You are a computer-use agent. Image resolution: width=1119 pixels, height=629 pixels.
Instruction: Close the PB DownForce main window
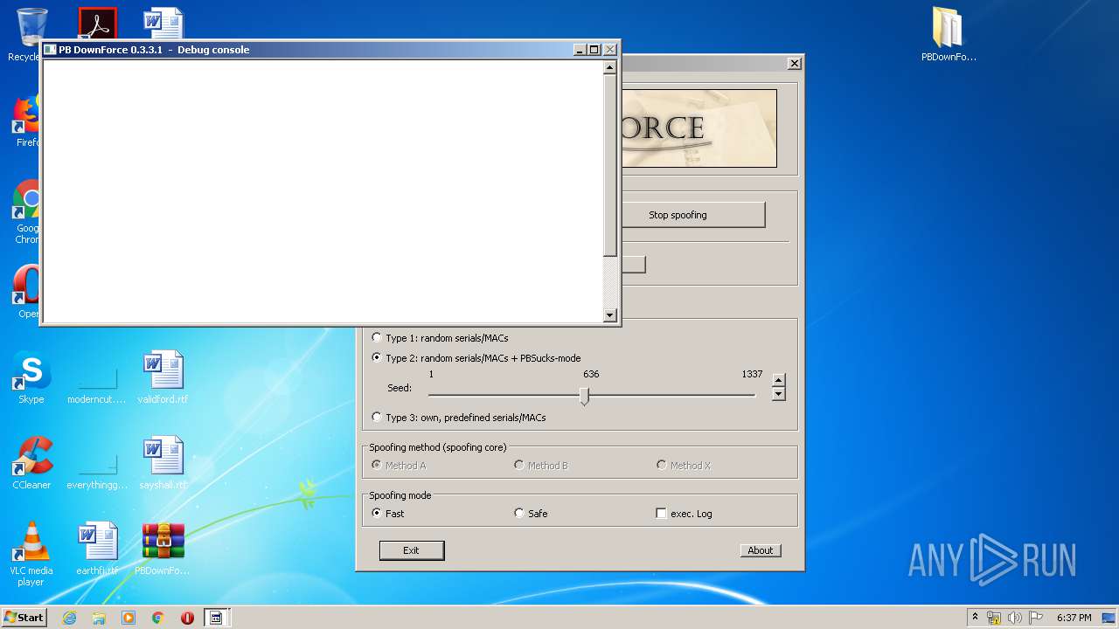pos(794,64)
